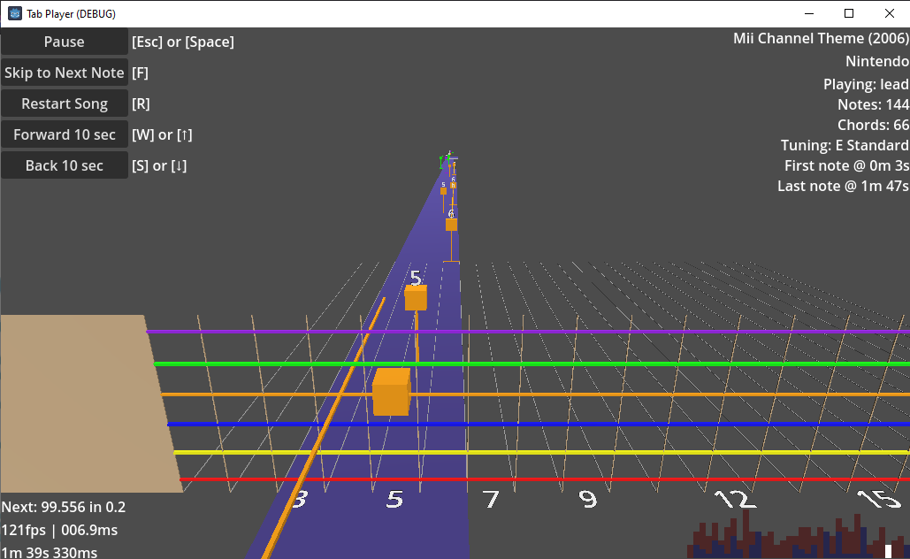
Task: Click the orange note block labeled 5 above purple string
Action: pos(416,298)
